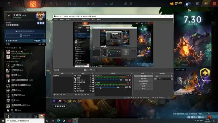This screenshot has width=218, height=123.
Task: Open source properties gear in sources toolbar
Action: pos(81,95)
